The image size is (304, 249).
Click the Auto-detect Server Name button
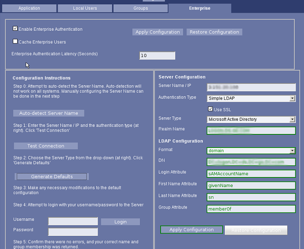point(48,113)
